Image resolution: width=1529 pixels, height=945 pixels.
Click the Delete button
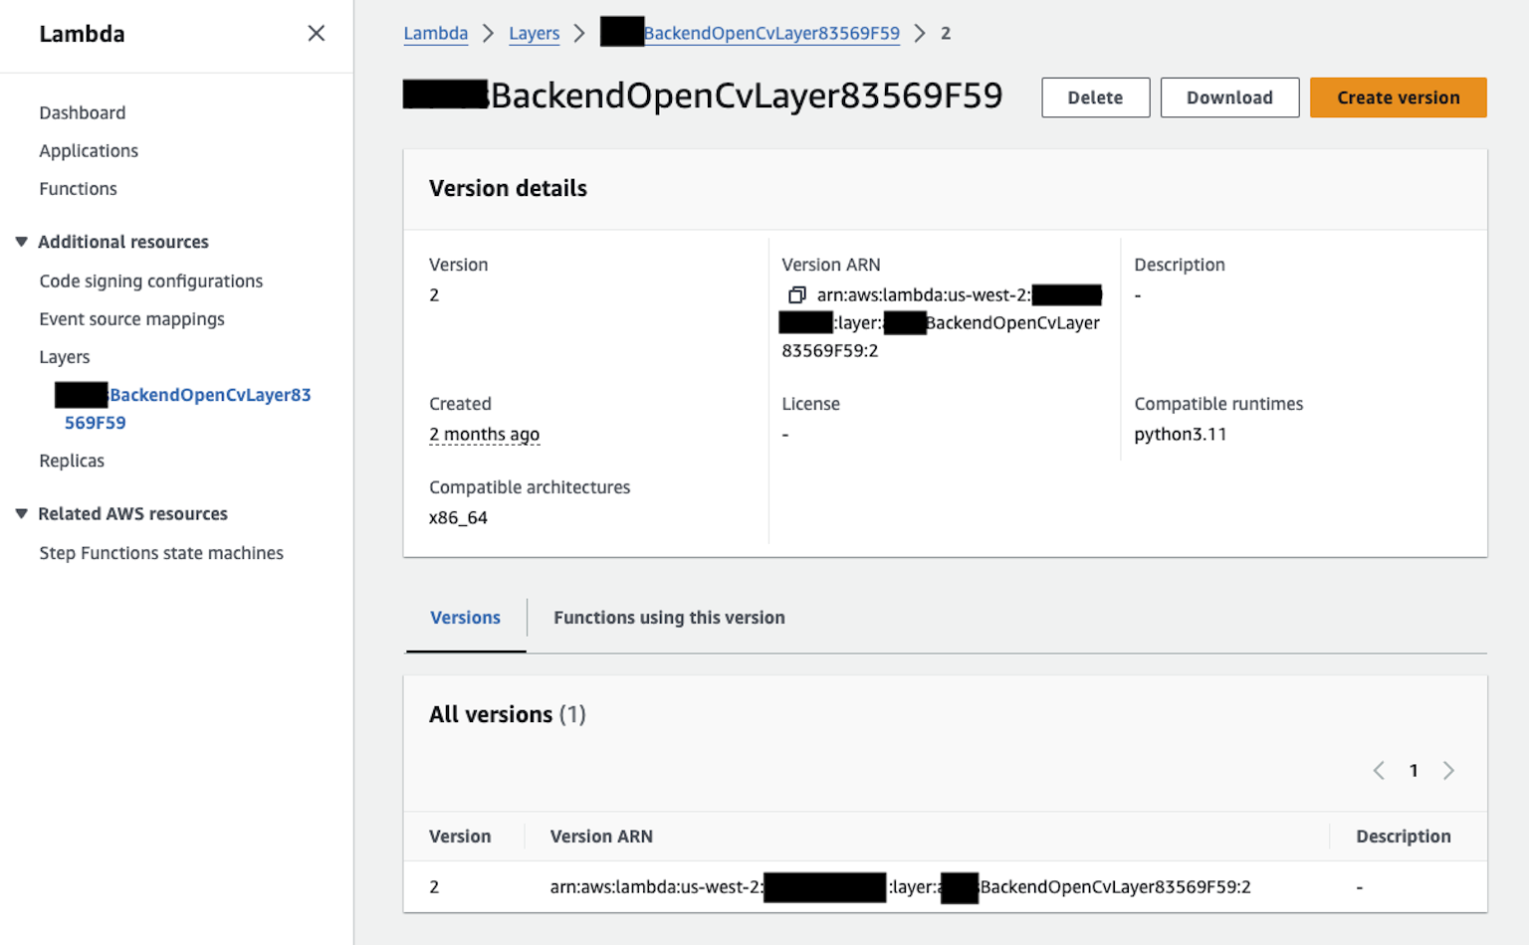tap(1095, 97)
